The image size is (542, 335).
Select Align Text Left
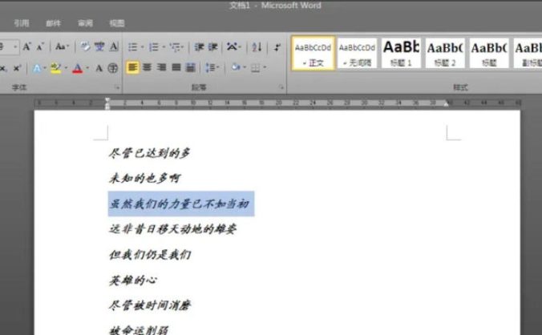coord(133,67)
